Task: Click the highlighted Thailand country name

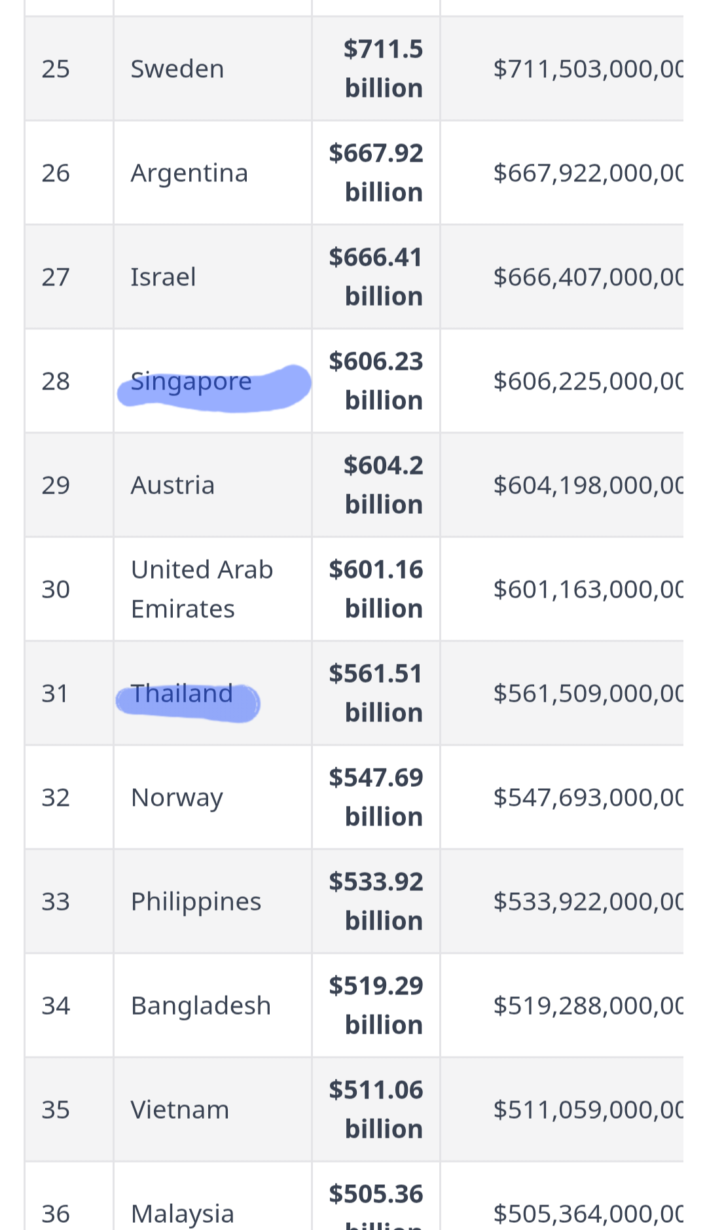Action: tap(182, 693)
